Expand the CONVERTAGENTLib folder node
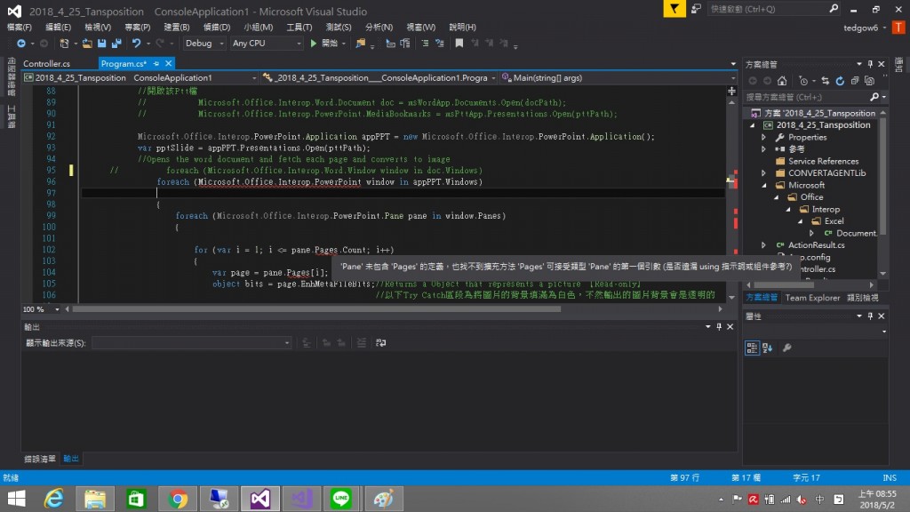Image resolution: width=910 pixels, height=512 pixels. pos(763,173)
